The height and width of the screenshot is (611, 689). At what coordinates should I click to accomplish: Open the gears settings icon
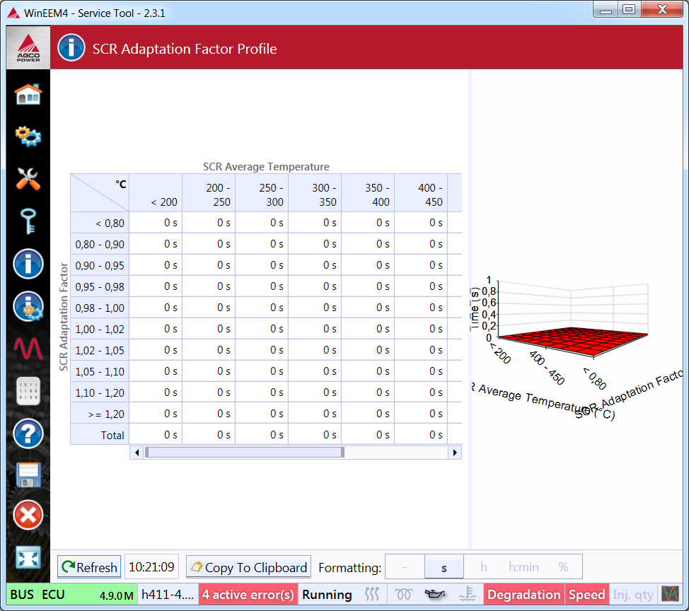(x=28, y=136)
